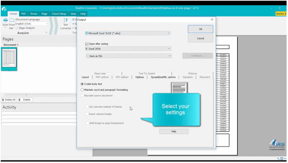Check Insert column breaks

pyautogui.click(x=87, y=114)
